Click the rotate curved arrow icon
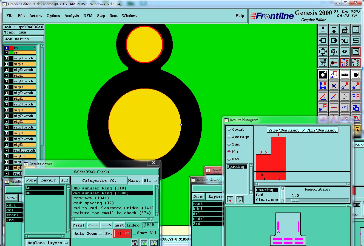The image size is (364, 246). pos(345,96)
